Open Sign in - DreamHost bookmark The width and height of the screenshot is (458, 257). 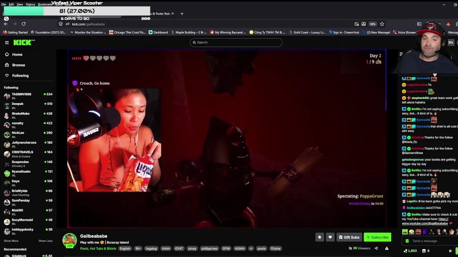tap(343, 32)
